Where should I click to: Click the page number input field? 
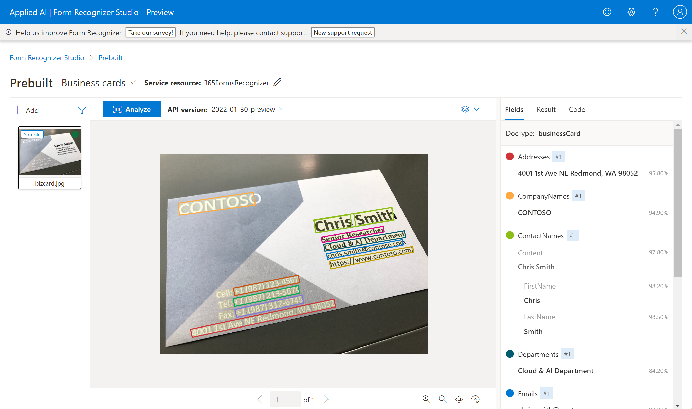[285, 399]
